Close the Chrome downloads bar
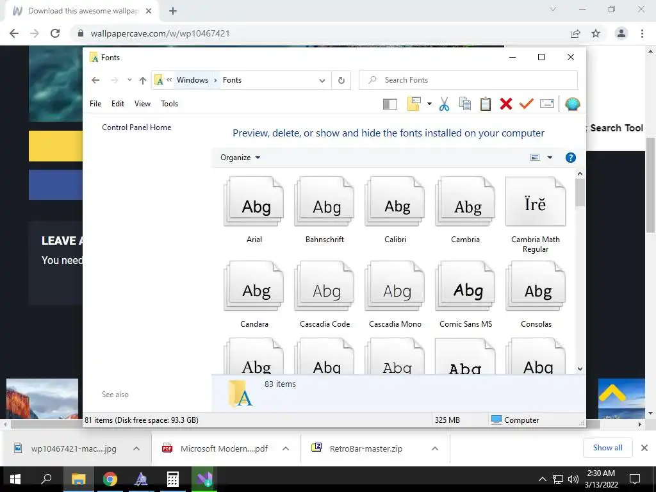 click(x=644, y=448)
